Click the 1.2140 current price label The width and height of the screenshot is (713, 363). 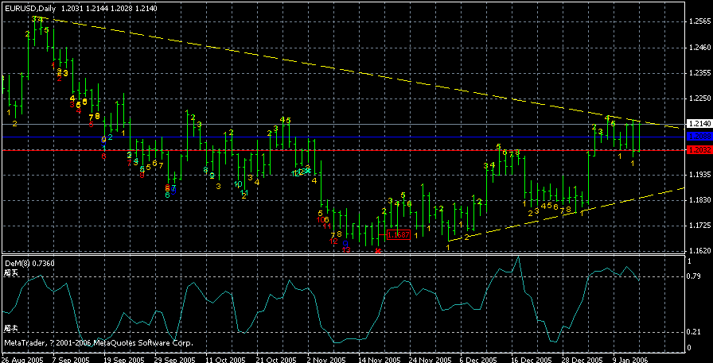click(x=698, y=124)
